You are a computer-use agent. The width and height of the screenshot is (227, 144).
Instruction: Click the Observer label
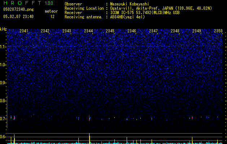[73, 4]
